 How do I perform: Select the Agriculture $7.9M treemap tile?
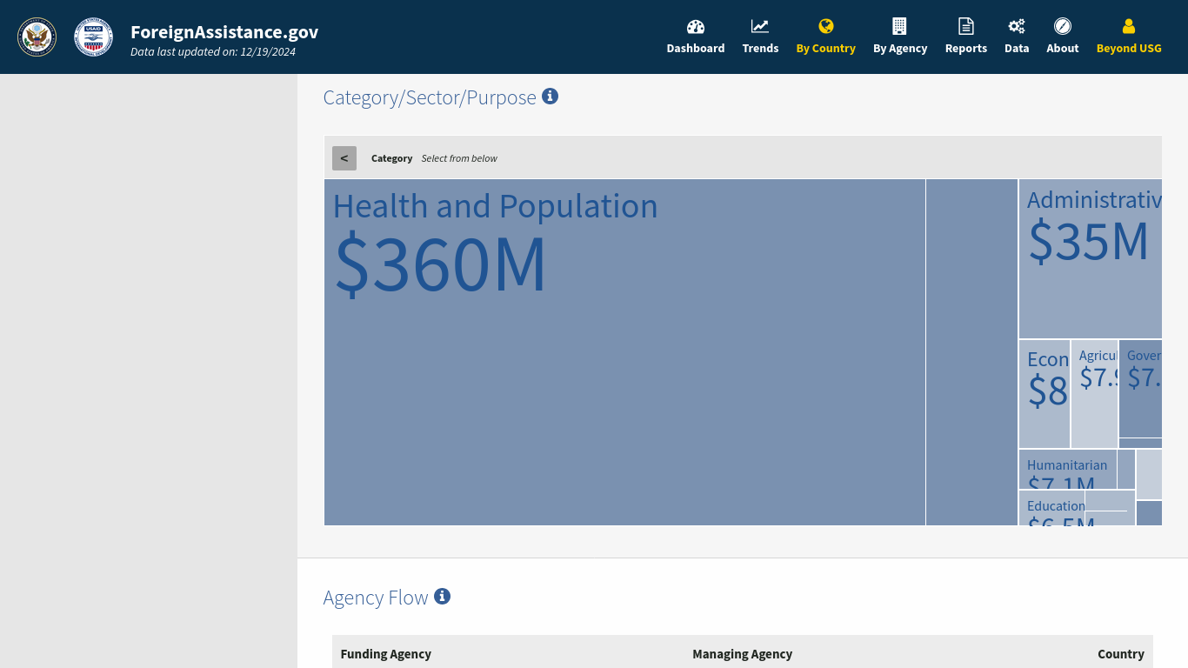pos(1094,394)
